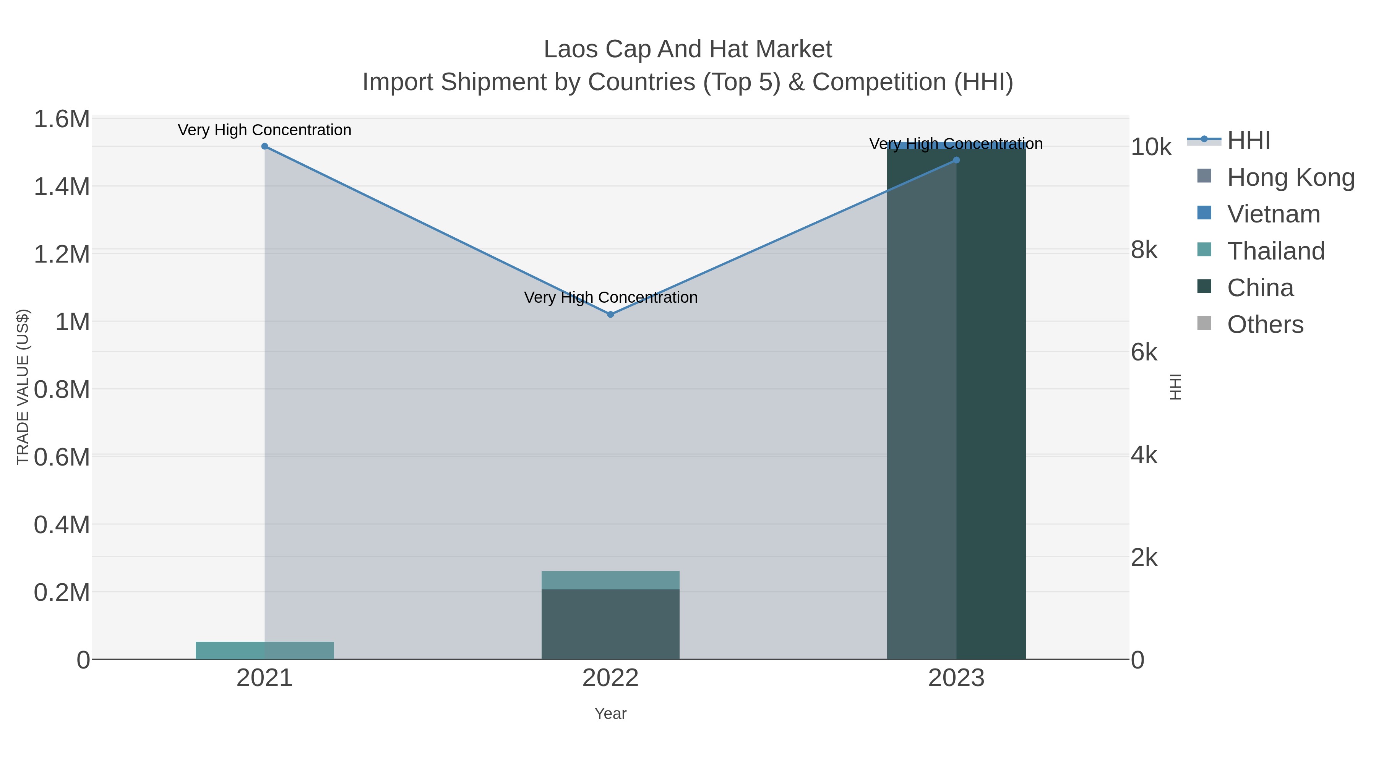Screen dimensions: 1376x774
Task: Click the 2021 x-axis label
Action: (x=264, y=678)
